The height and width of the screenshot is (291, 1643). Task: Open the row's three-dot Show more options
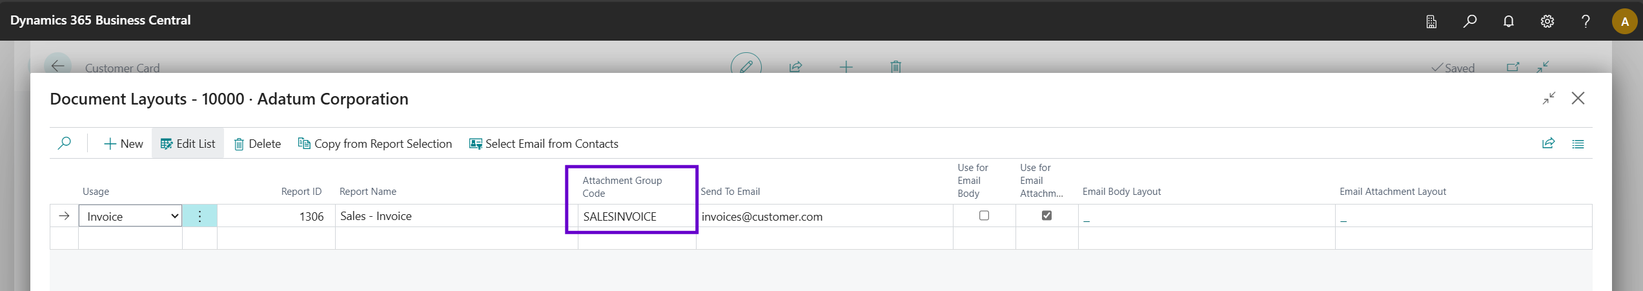click(x=199, y=216)
